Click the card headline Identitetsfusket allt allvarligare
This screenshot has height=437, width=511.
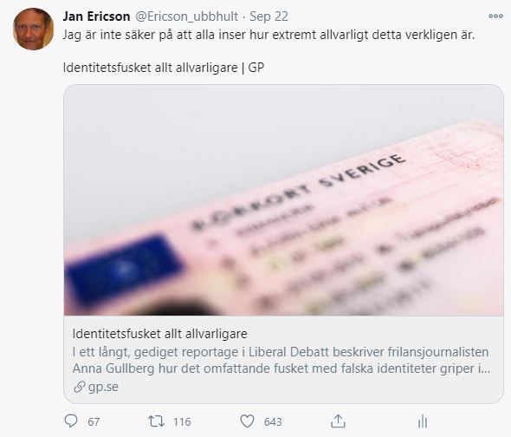(159, 334)
